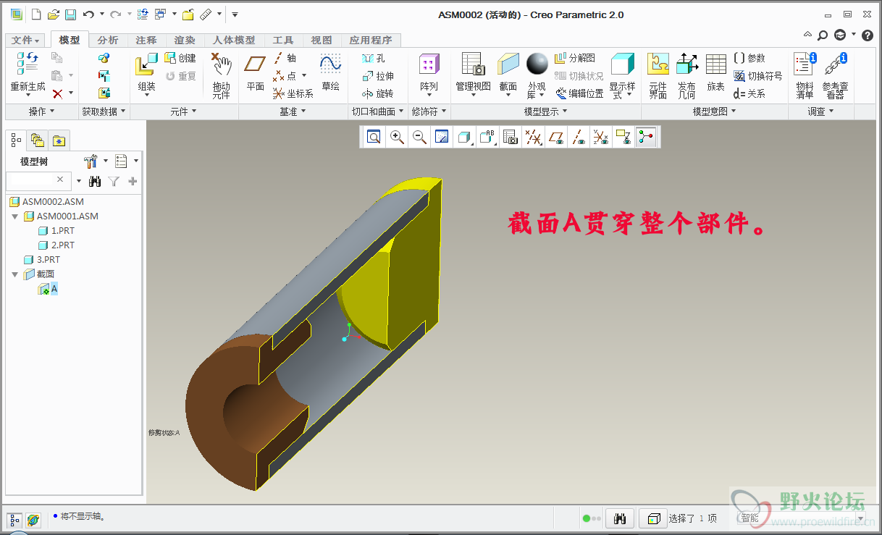Click the Zoom Out magnifier icon
Screen dimensions: 882x535
coord(419,137)
